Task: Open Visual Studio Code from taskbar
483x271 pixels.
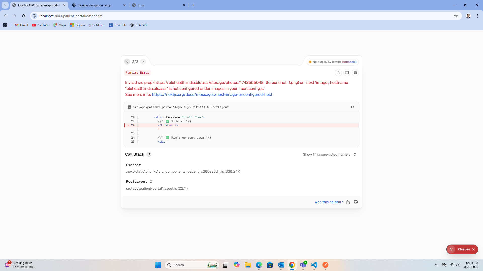Action: pos(314,265)
